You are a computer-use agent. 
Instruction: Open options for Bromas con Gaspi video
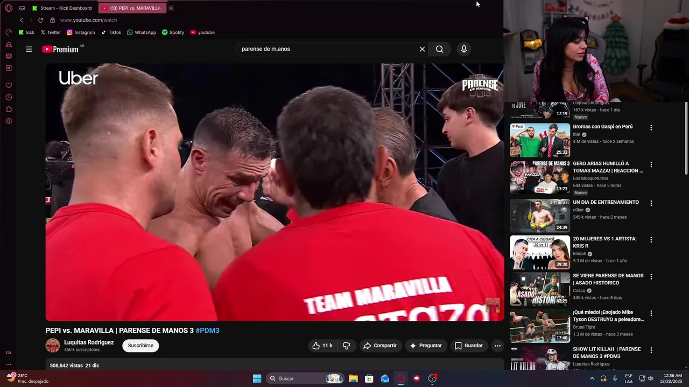point(651,128)
